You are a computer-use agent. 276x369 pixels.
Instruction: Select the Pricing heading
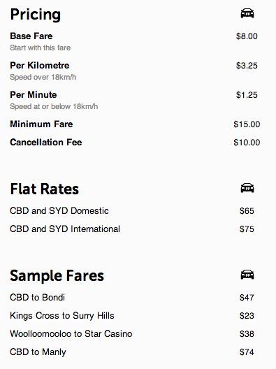tap(36, 15)
